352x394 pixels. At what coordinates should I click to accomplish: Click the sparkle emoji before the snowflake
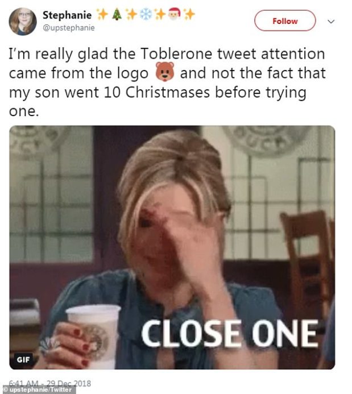(131, 14)
